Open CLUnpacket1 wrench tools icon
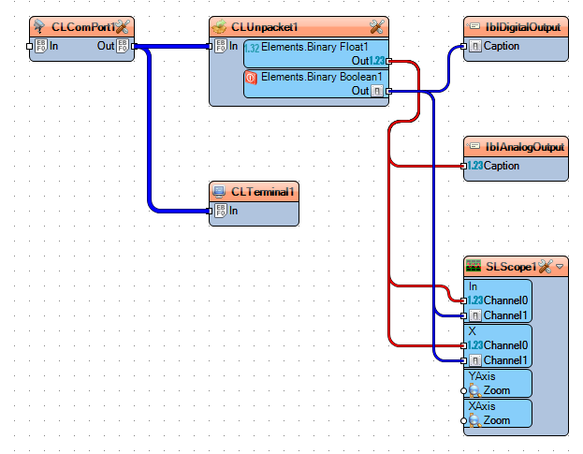This screenshot has width=583, height=454. pos(376,27)
